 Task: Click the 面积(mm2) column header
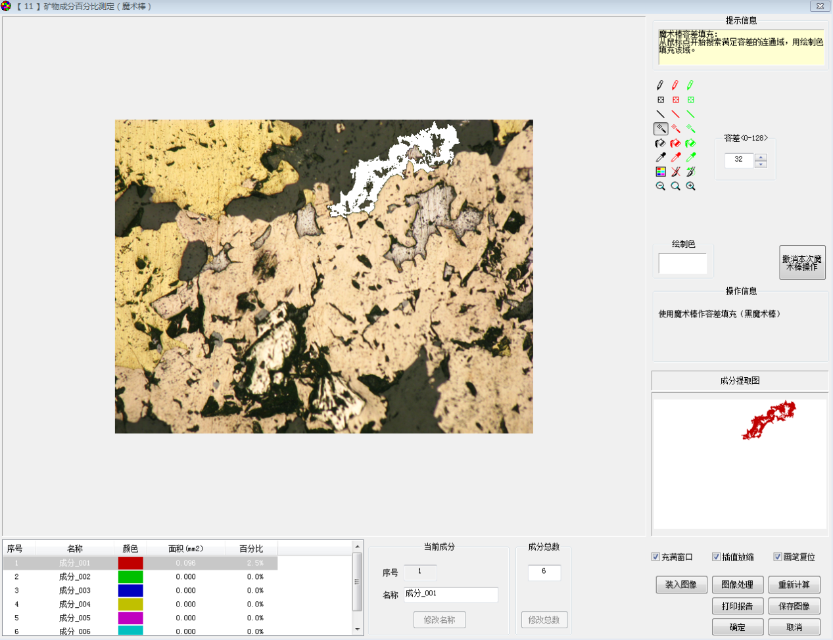(185, 549)
